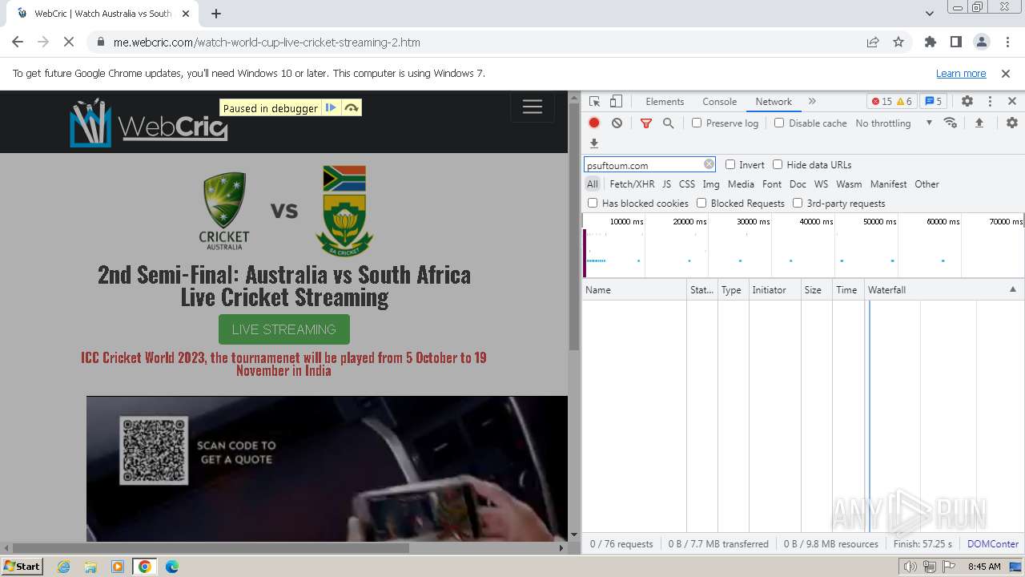Enable Disable cache checkbox
This screenshot has width=1025, height=577.
coord(779,123)
